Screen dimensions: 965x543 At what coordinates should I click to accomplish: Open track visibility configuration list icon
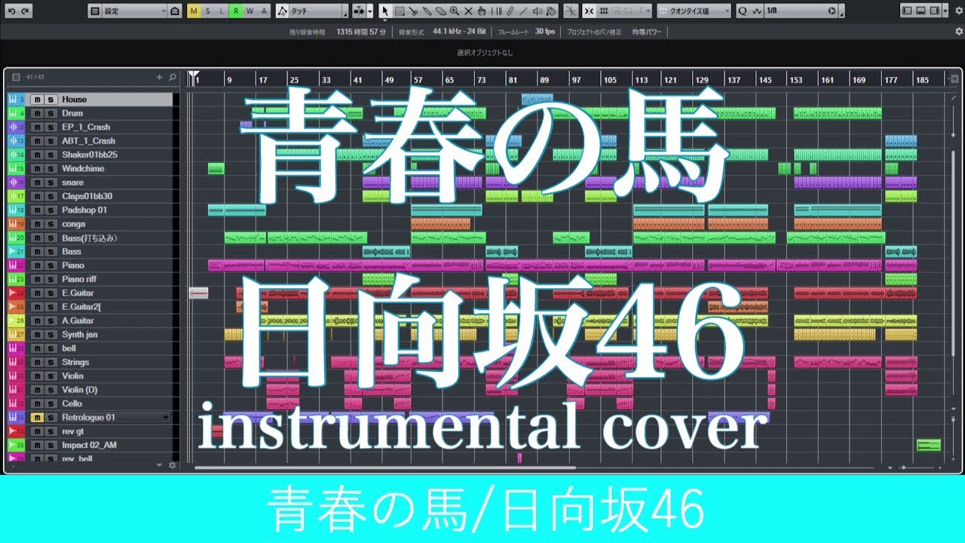coord(16,77)
